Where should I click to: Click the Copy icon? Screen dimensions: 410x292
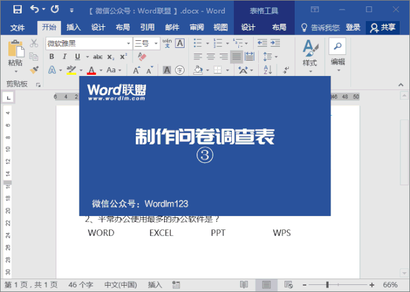(34, 56)
